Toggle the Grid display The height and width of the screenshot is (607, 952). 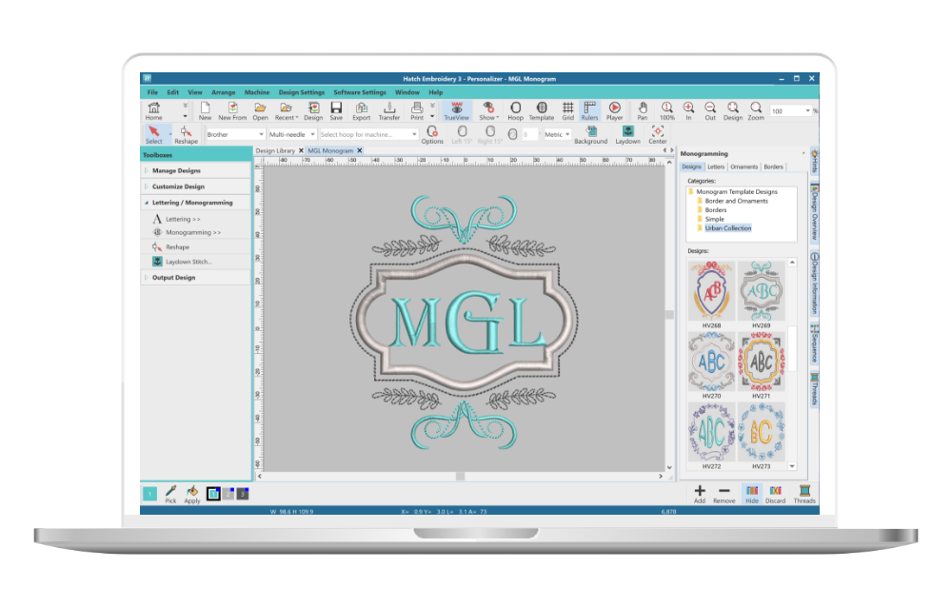(567, 109)
